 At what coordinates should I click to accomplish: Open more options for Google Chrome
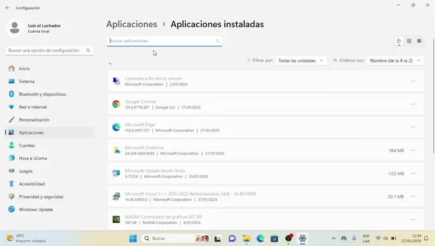click(413, 104)
